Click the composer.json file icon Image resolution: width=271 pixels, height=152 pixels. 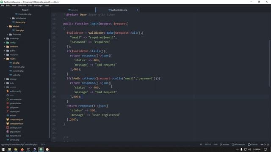8,119
